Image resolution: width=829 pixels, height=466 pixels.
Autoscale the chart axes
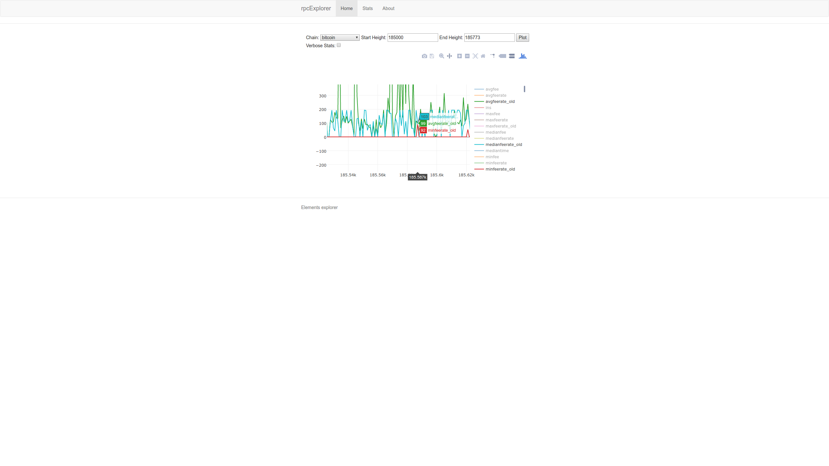pos(475,56)
